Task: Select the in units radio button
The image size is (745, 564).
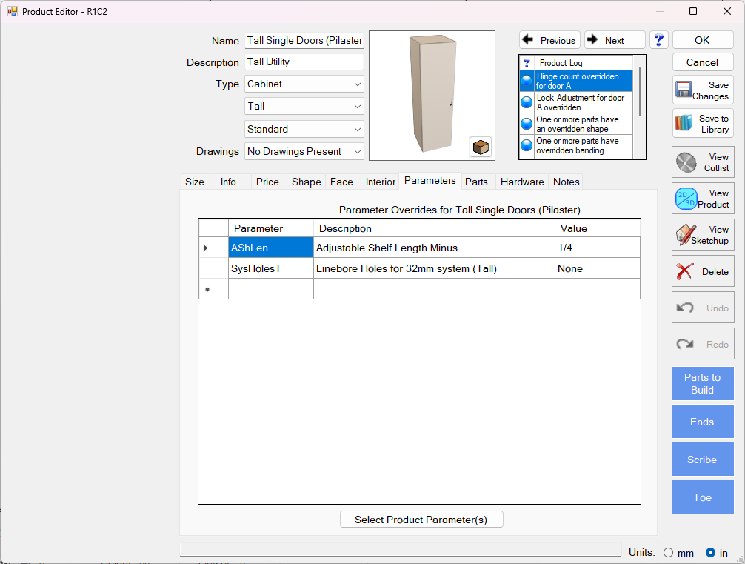Action: (710, 553)
